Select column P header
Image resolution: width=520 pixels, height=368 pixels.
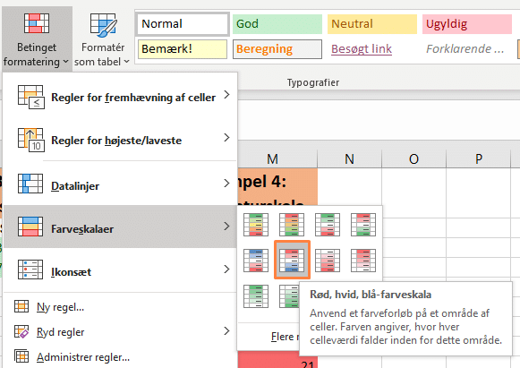pos(478,159)
